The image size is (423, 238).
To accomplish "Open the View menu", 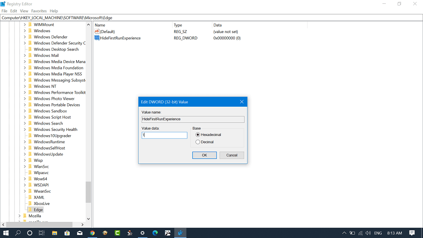I will (24, 11).
